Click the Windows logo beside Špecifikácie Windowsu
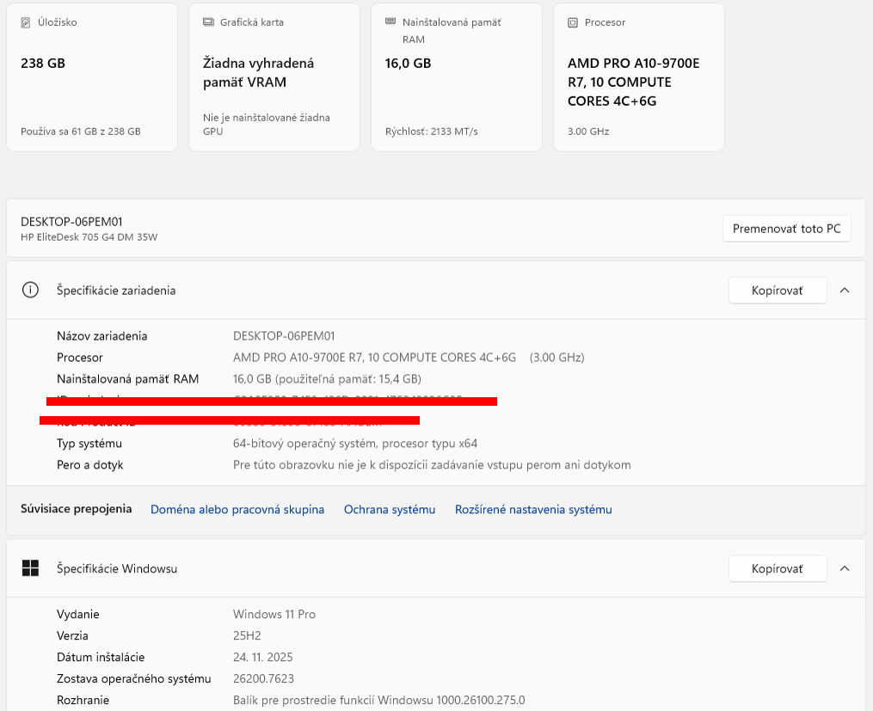873x711 pixels. pyautogui.click(x=30, y=568)
